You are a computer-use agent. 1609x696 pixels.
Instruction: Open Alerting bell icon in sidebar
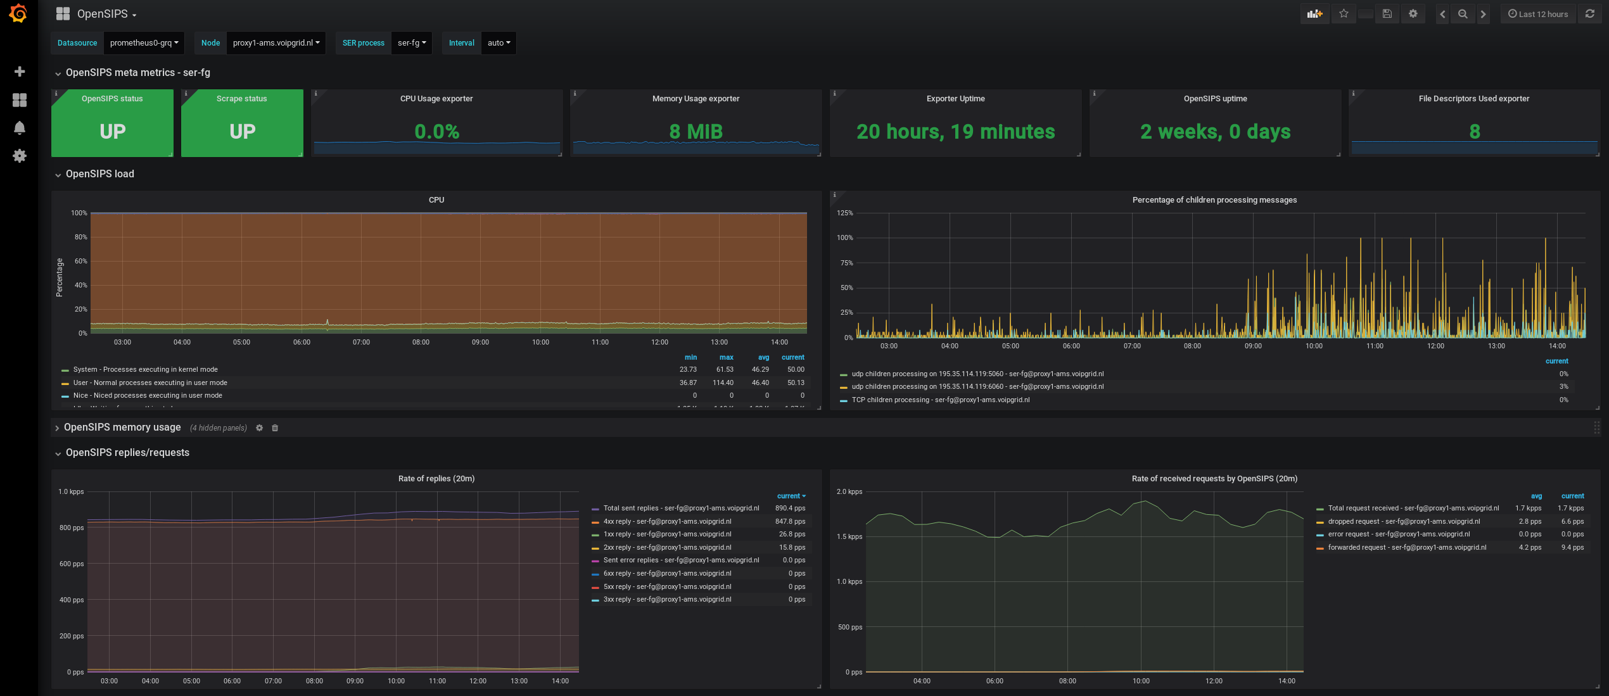pyautogui.click(x=20, y=128)
